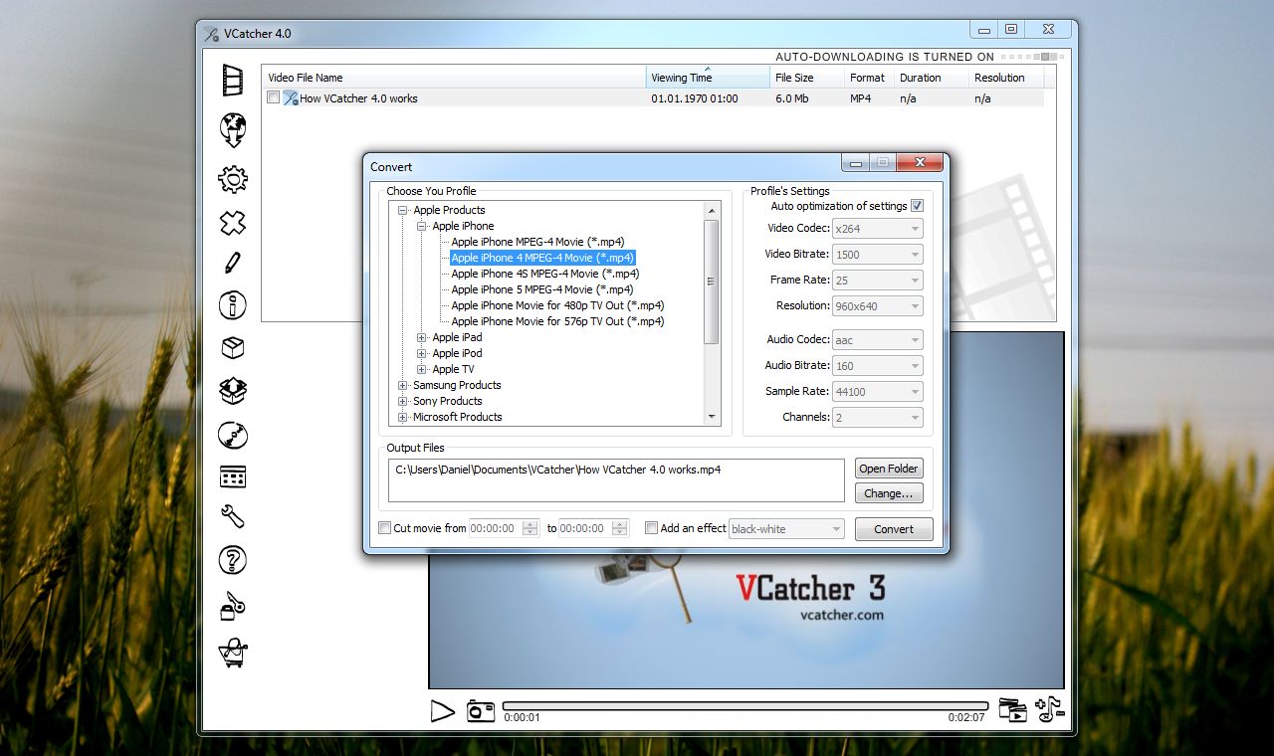Enable the Add an effect checkbox
This screenshot has height=756, width=1274.
[652, 528]
